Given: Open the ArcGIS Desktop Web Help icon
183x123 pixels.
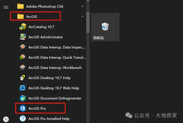Looking at the screenshot, I should (x=23, y=88).
